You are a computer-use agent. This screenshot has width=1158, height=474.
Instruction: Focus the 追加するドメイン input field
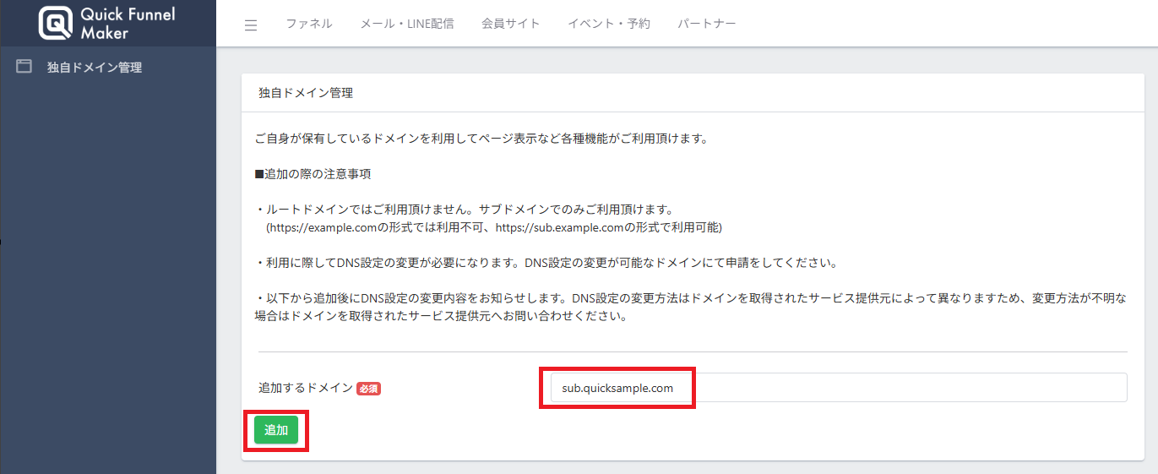(832, 388)
